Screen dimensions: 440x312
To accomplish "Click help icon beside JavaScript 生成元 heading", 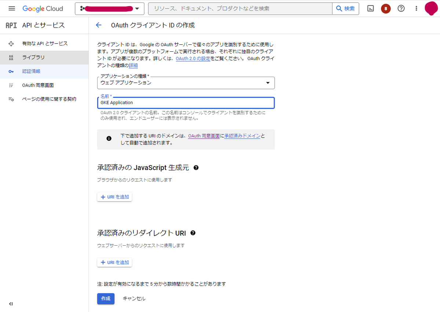I will 196,168.
